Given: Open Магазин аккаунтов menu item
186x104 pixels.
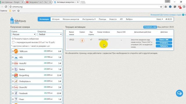Looking at the screenshot, I should (x=71, y=19).
